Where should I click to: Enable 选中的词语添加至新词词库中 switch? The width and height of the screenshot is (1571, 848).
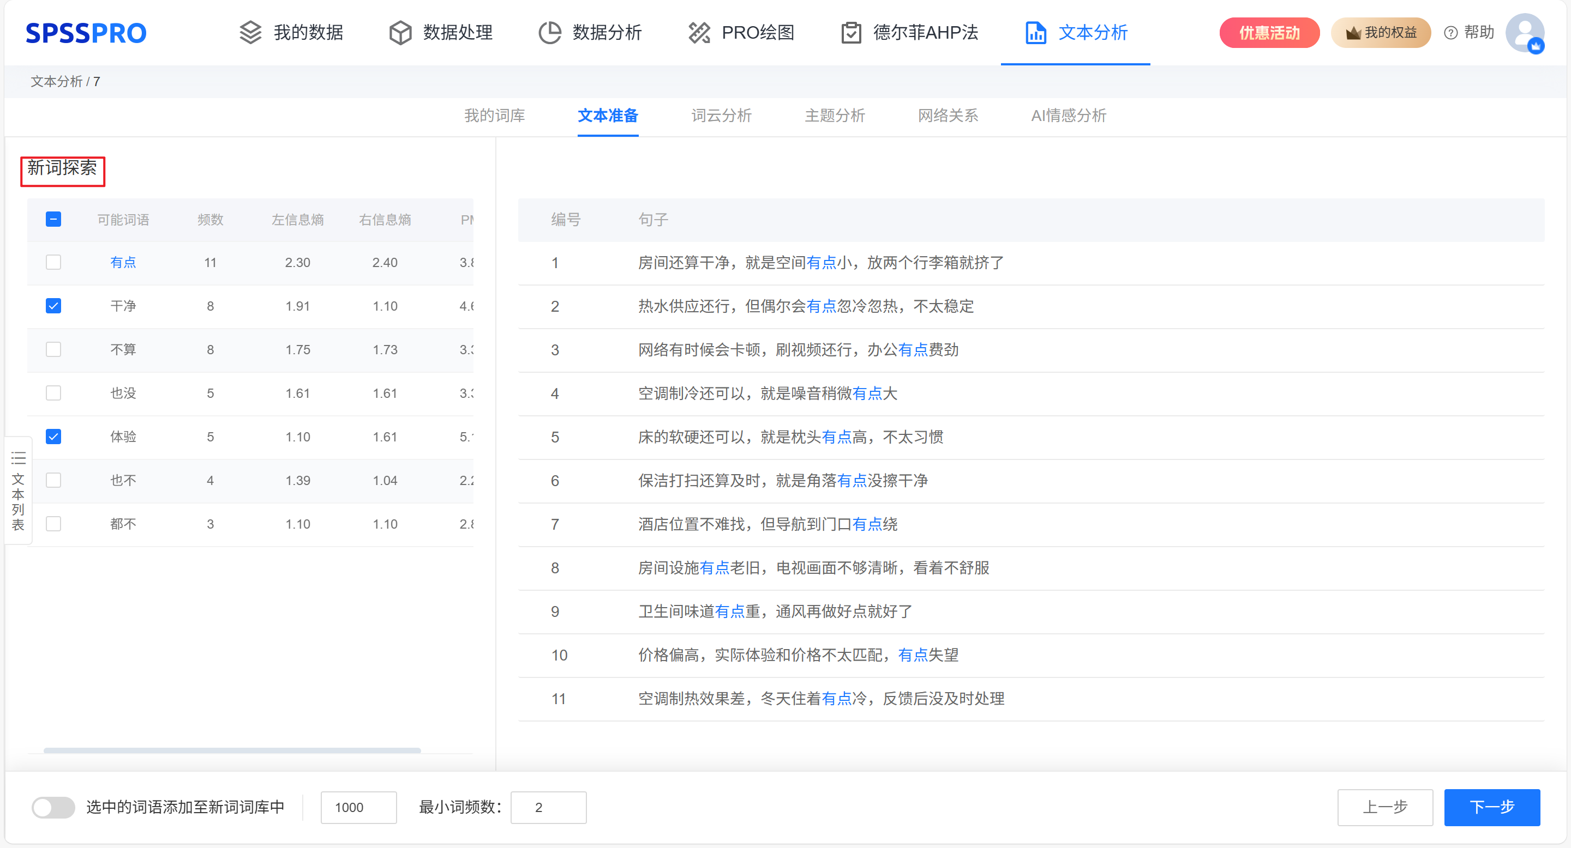coord(53,807)
